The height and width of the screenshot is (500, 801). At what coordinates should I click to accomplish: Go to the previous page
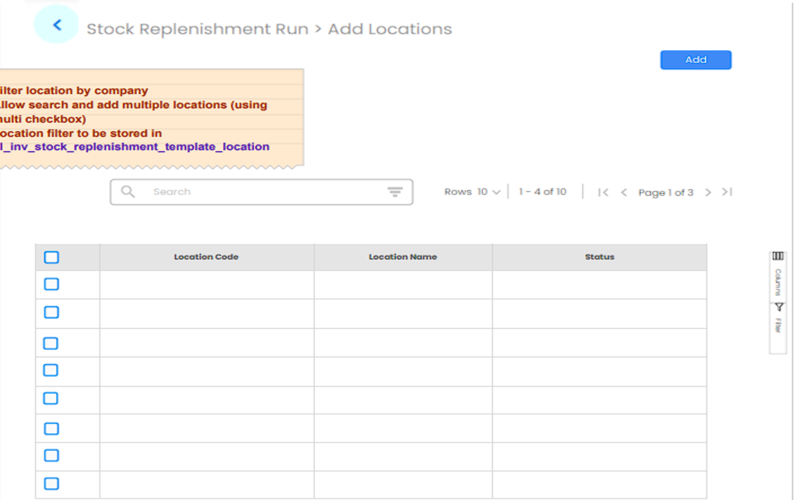pyautogui.click(x=624, y=192)
